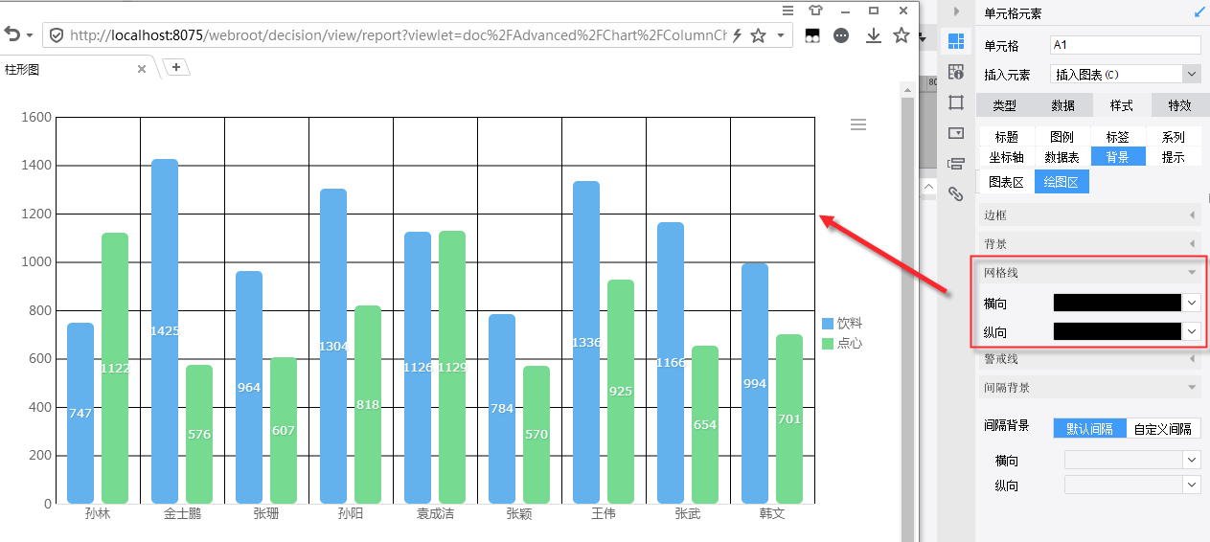This screenshot has width=1210, height=542.
Task: Open the chart hamburger menu icon
Action: [x=858, y=124]
